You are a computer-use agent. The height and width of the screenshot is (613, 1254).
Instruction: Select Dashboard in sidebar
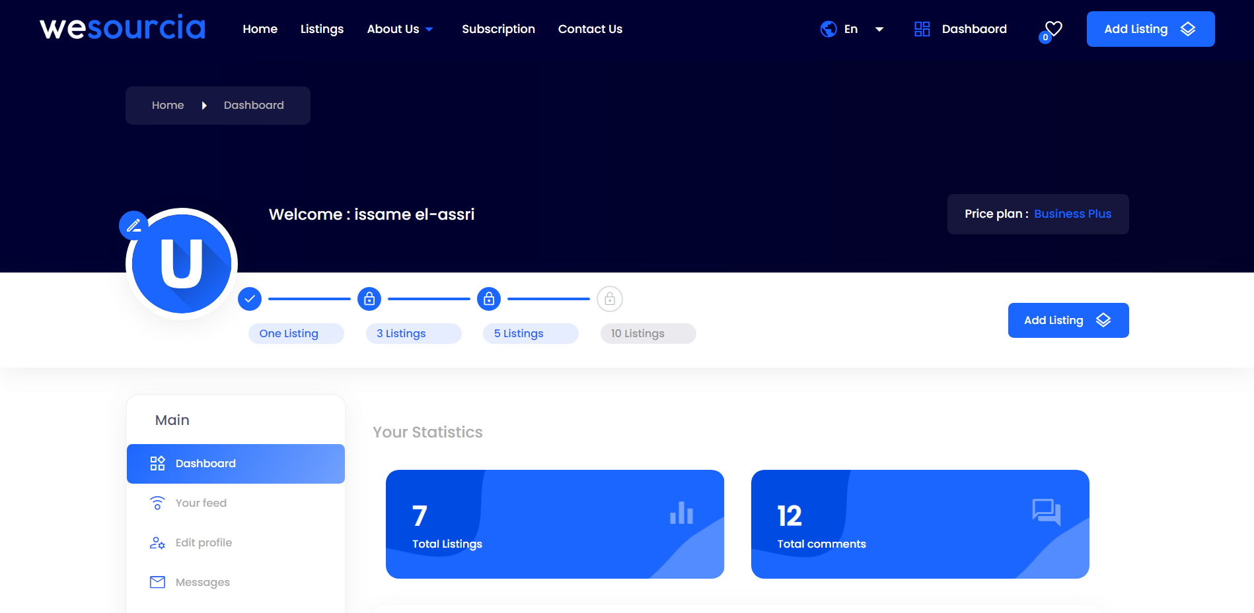(236, 464)
